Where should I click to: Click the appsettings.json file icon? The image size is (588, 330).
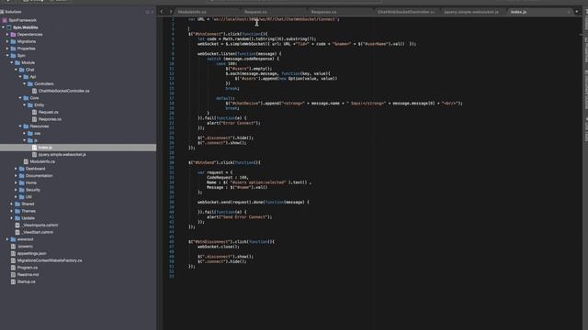point(13,253)
